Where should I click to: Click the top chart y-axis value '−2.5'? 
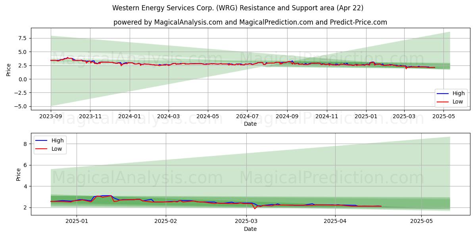point(20,93)
